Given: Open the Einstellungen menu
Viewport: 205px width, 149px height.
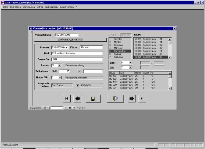Looking at the screenshot, I should 51,7.
